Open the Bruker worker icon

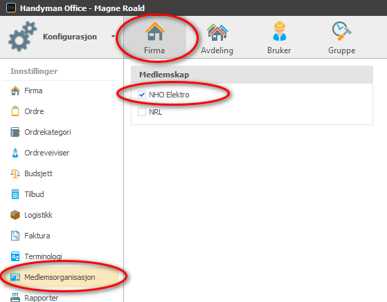(280, 31)
